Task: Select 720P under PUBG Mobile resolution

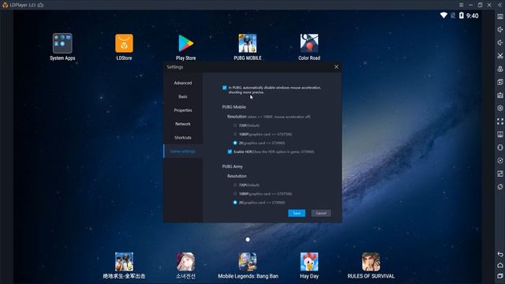Action: click(235, 125)
